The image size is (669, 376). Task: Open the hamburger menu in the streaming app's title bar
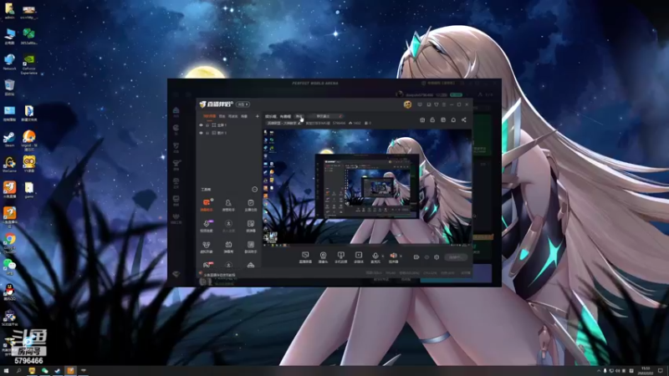coord(444,104)
